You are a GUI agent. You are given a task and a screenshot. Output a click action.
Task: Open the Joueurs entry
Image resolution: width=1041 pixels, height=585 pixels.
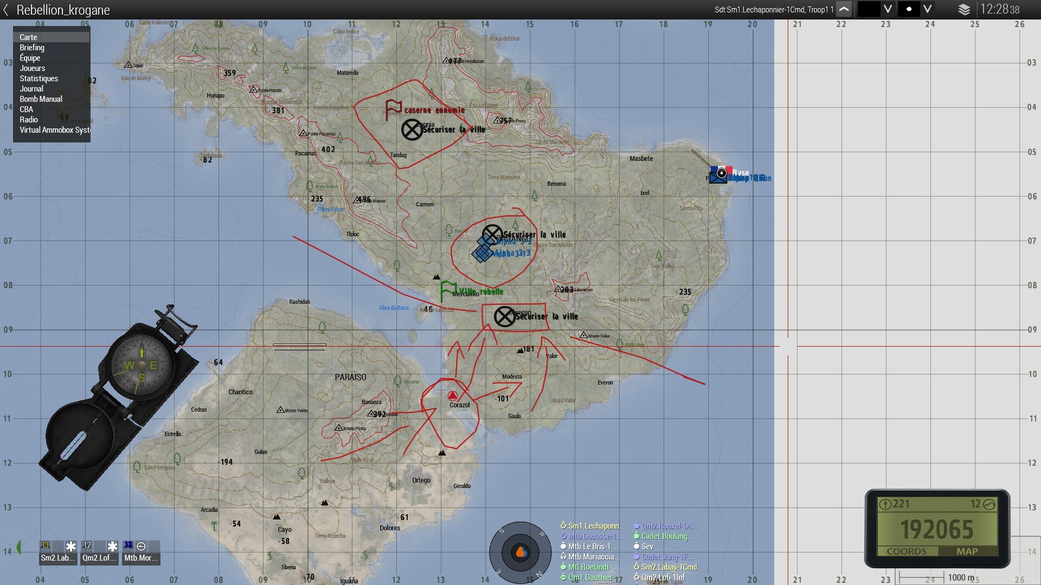[x=52, y=68]
